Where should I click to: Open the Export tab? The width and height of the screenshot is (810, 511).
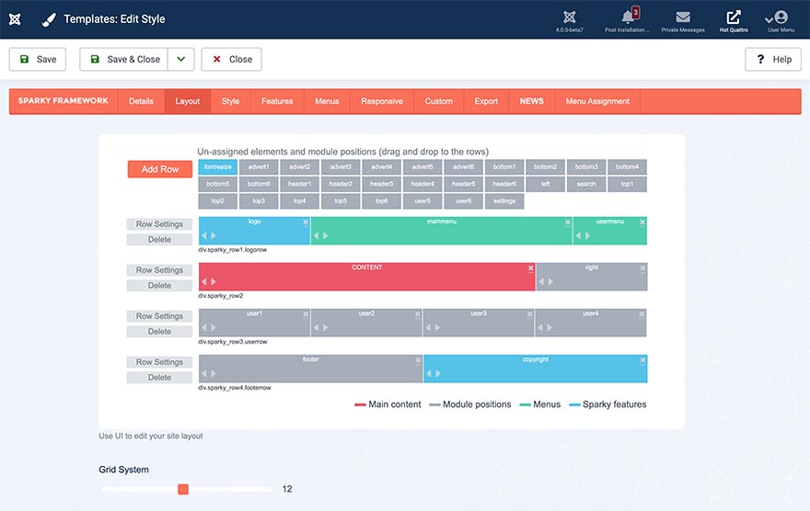486,101
